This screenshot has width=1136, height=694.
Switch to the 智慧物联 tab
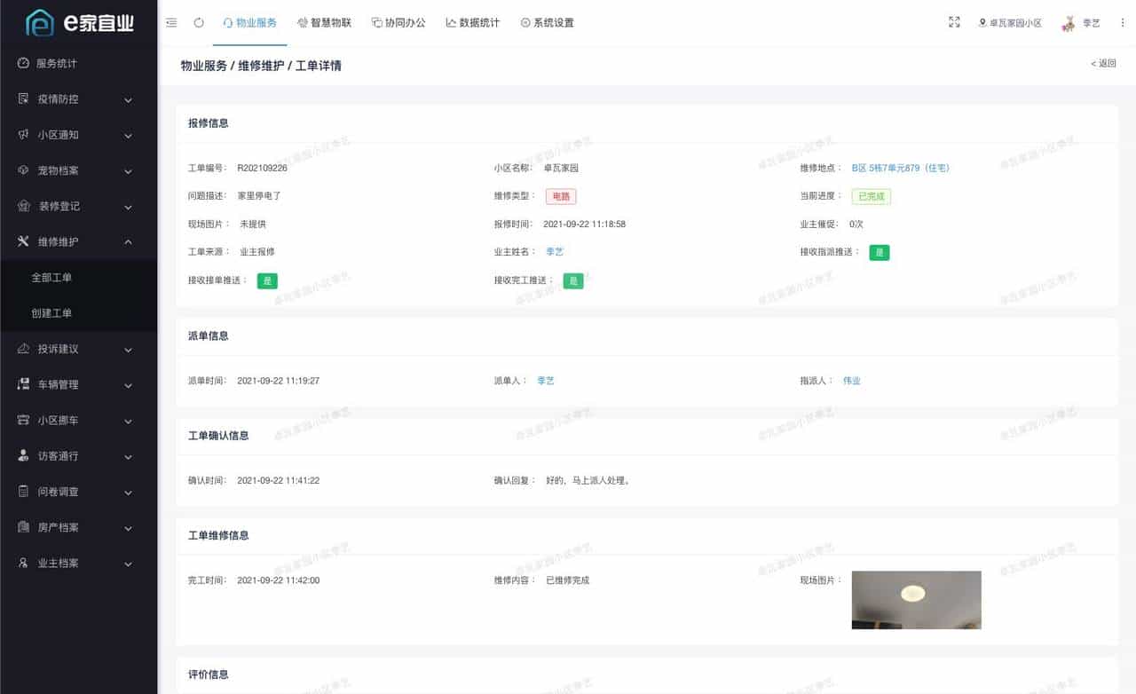click(x=324, y=23)
